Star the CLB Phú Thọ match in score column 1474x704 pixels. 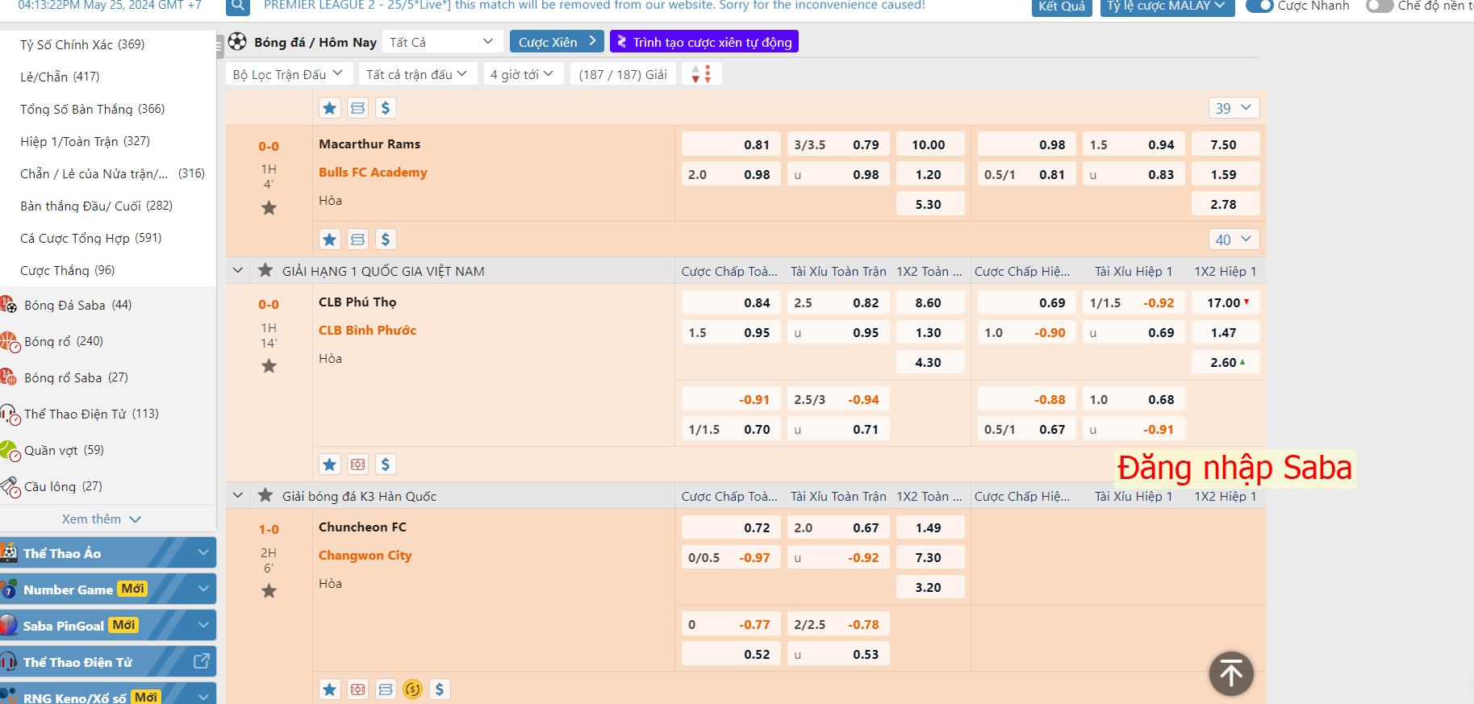(269, 366)
